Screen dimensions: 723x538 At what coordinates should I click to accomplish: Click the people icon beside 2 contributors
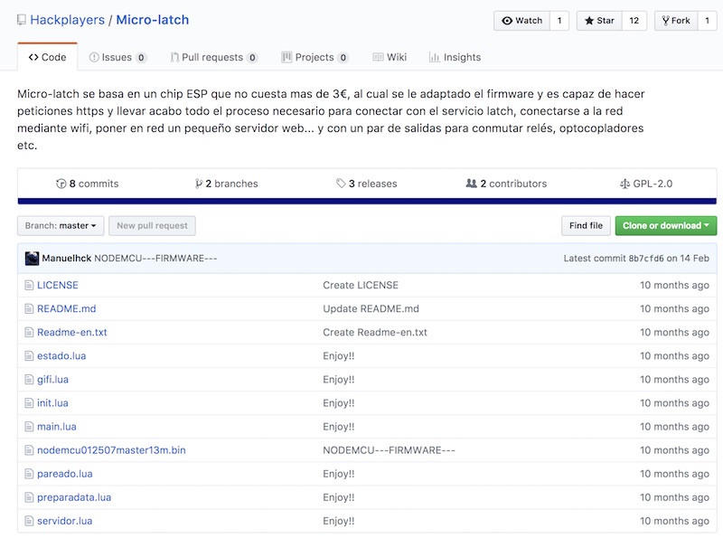471,184
